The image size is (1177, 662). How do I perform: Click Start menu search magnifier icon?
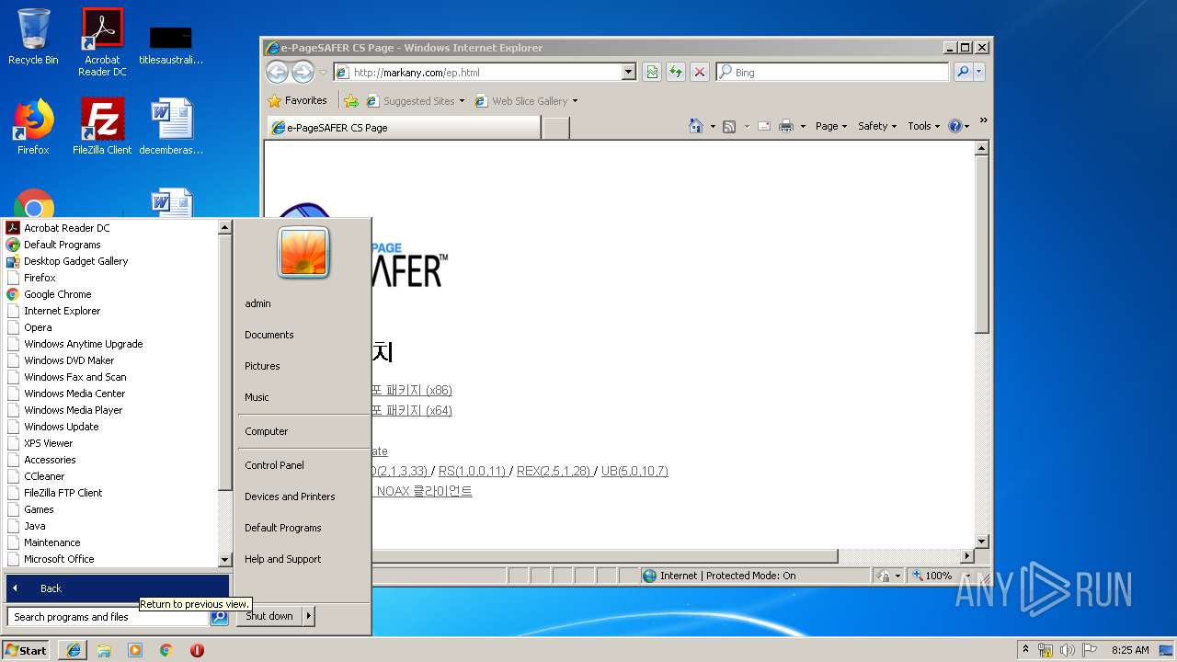point(219,617)
